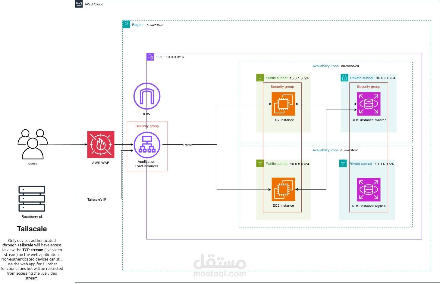This screenshot has width=440, height=284.
Task: Click the 'Tailscale' heading text
Action: coord(32,229)
